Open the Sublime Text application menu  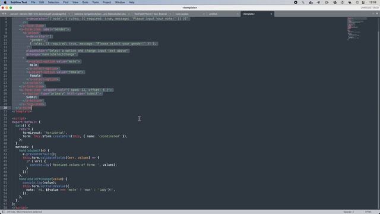coord(18,2)
